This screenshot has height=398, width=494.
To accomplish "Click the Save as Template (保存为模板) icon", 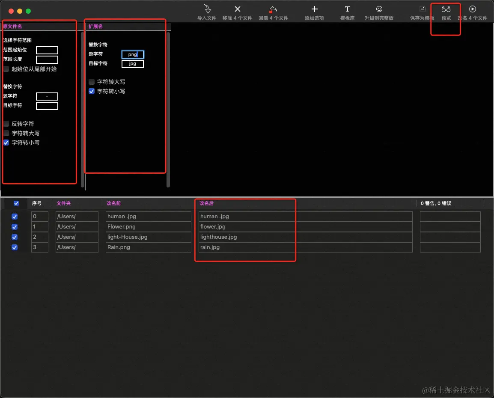I will 423,9.
